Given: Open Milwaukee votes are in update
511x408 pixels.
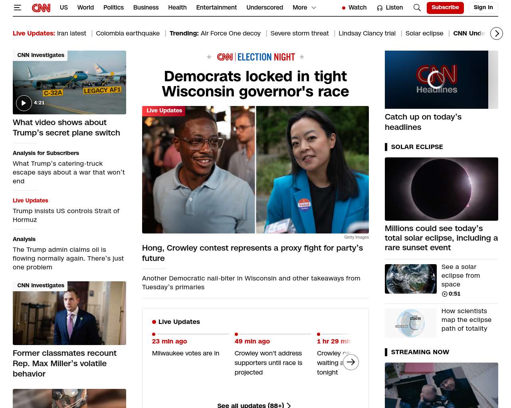Looking at the screenshot, I should click(x=186, y=353).
